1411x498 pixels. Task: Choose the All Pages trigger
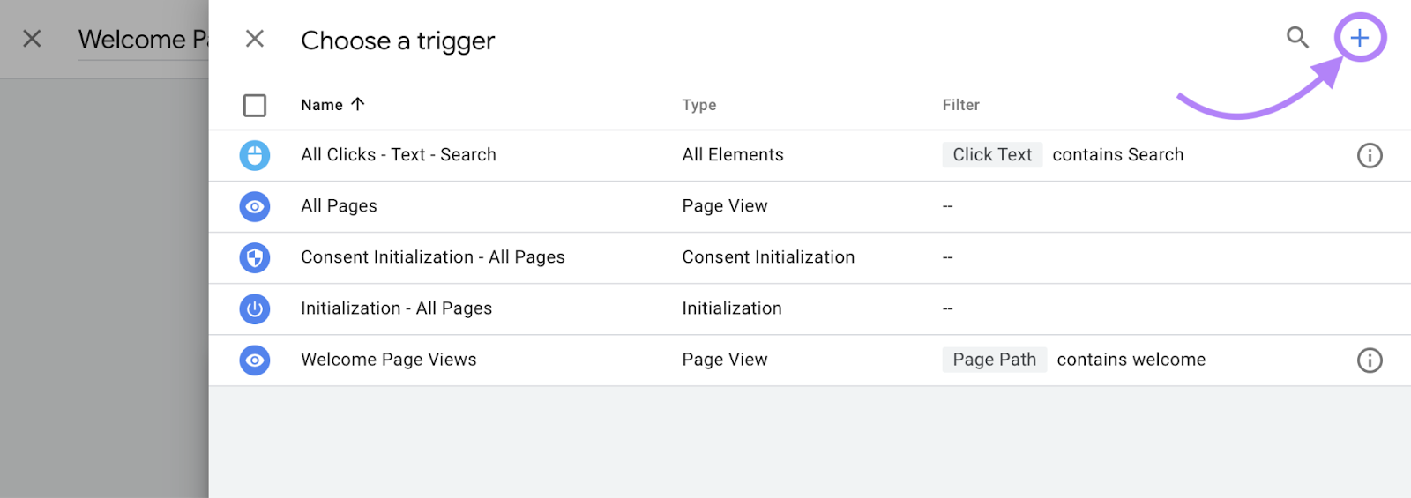coord(339,206)
